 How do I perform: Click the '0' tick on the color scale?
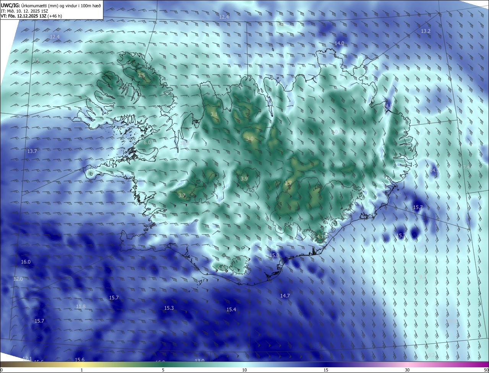[2, 370]
